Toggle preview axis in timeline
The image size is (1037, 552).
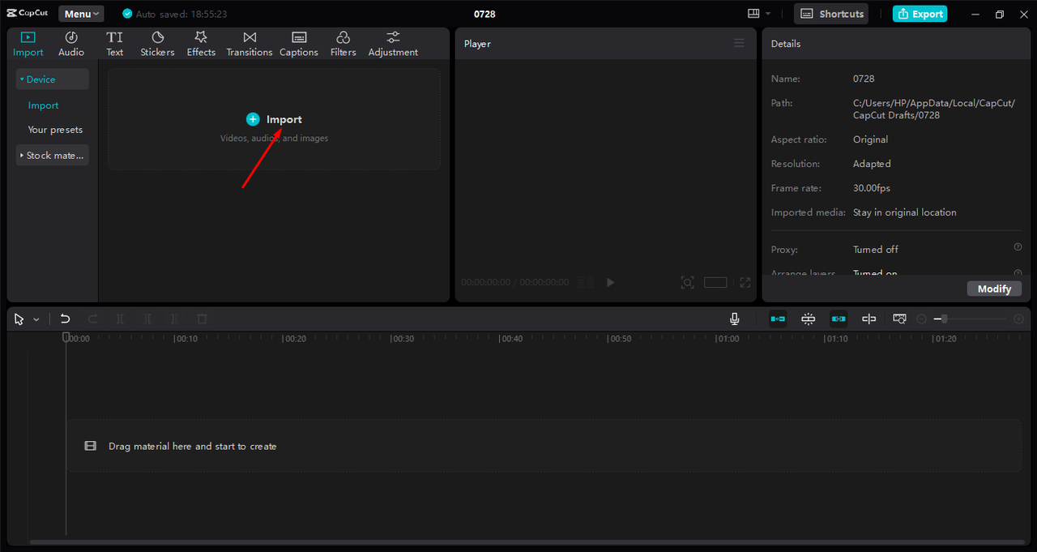[868, 319]
